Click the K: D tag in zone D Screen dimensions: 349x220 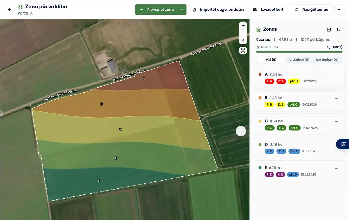(281, 151)
